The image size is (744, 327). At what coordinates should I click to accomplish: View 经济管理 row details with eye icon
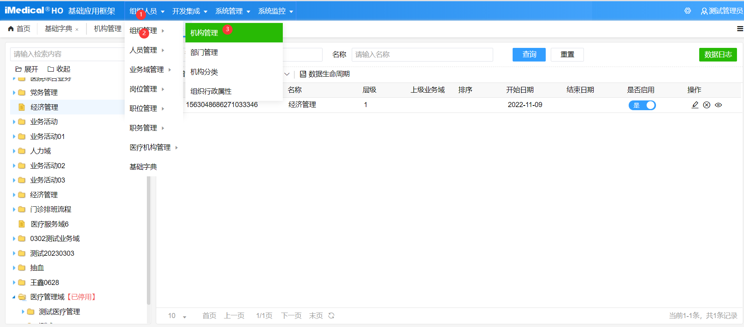coord(718,105)
